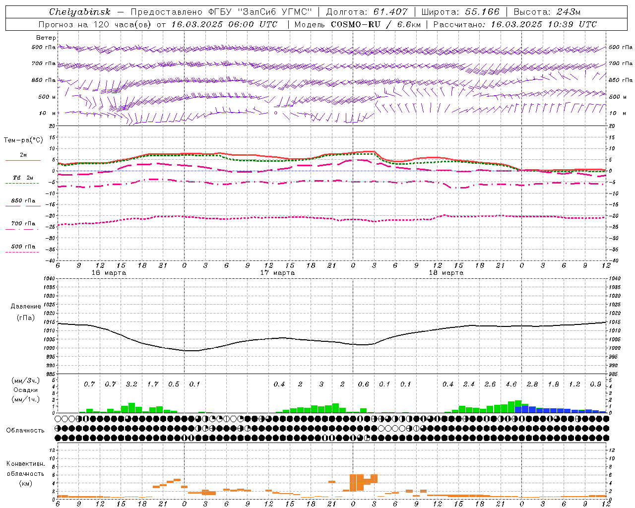Viewport: 635px width, 508px height.
Task: Select the 'Долгота: 61.407' longitude value
Action: (x=367, y=12)
